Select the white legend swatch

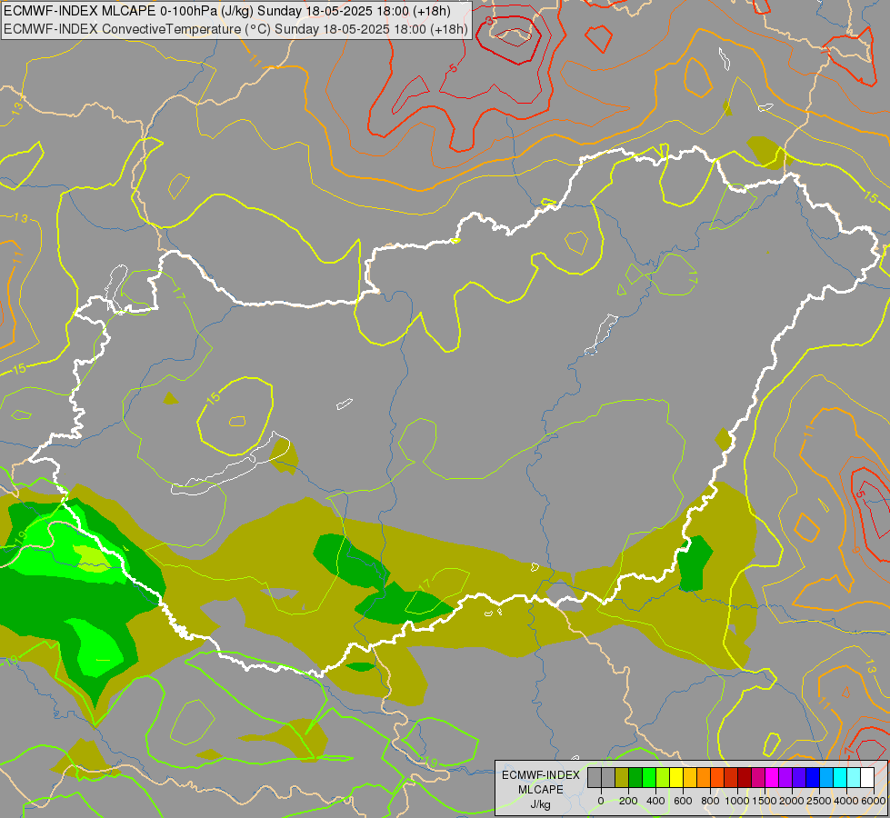[867, 777]
